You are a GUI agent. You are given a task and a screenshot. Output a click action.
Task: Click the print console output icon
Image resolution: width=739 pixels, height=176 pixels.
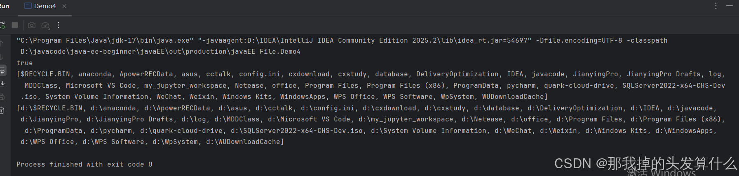coord(2,97)
